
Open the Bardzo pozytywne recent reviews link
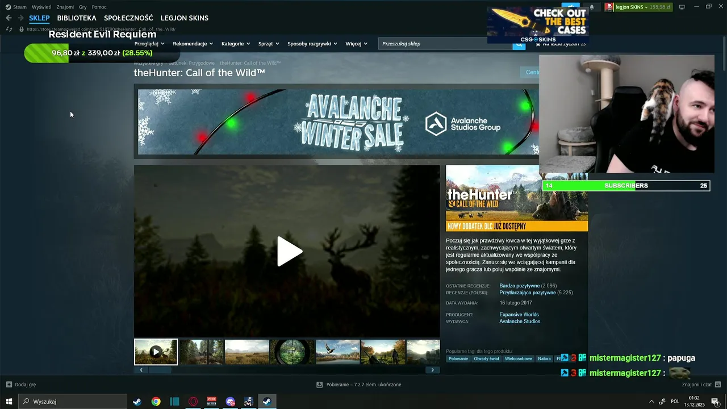pos(520,286)
